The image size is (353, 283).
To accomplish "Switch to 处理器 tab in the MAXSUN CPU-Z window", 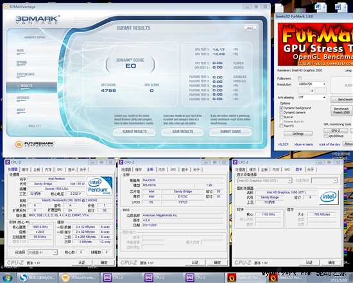I will (x=126, y=170).
